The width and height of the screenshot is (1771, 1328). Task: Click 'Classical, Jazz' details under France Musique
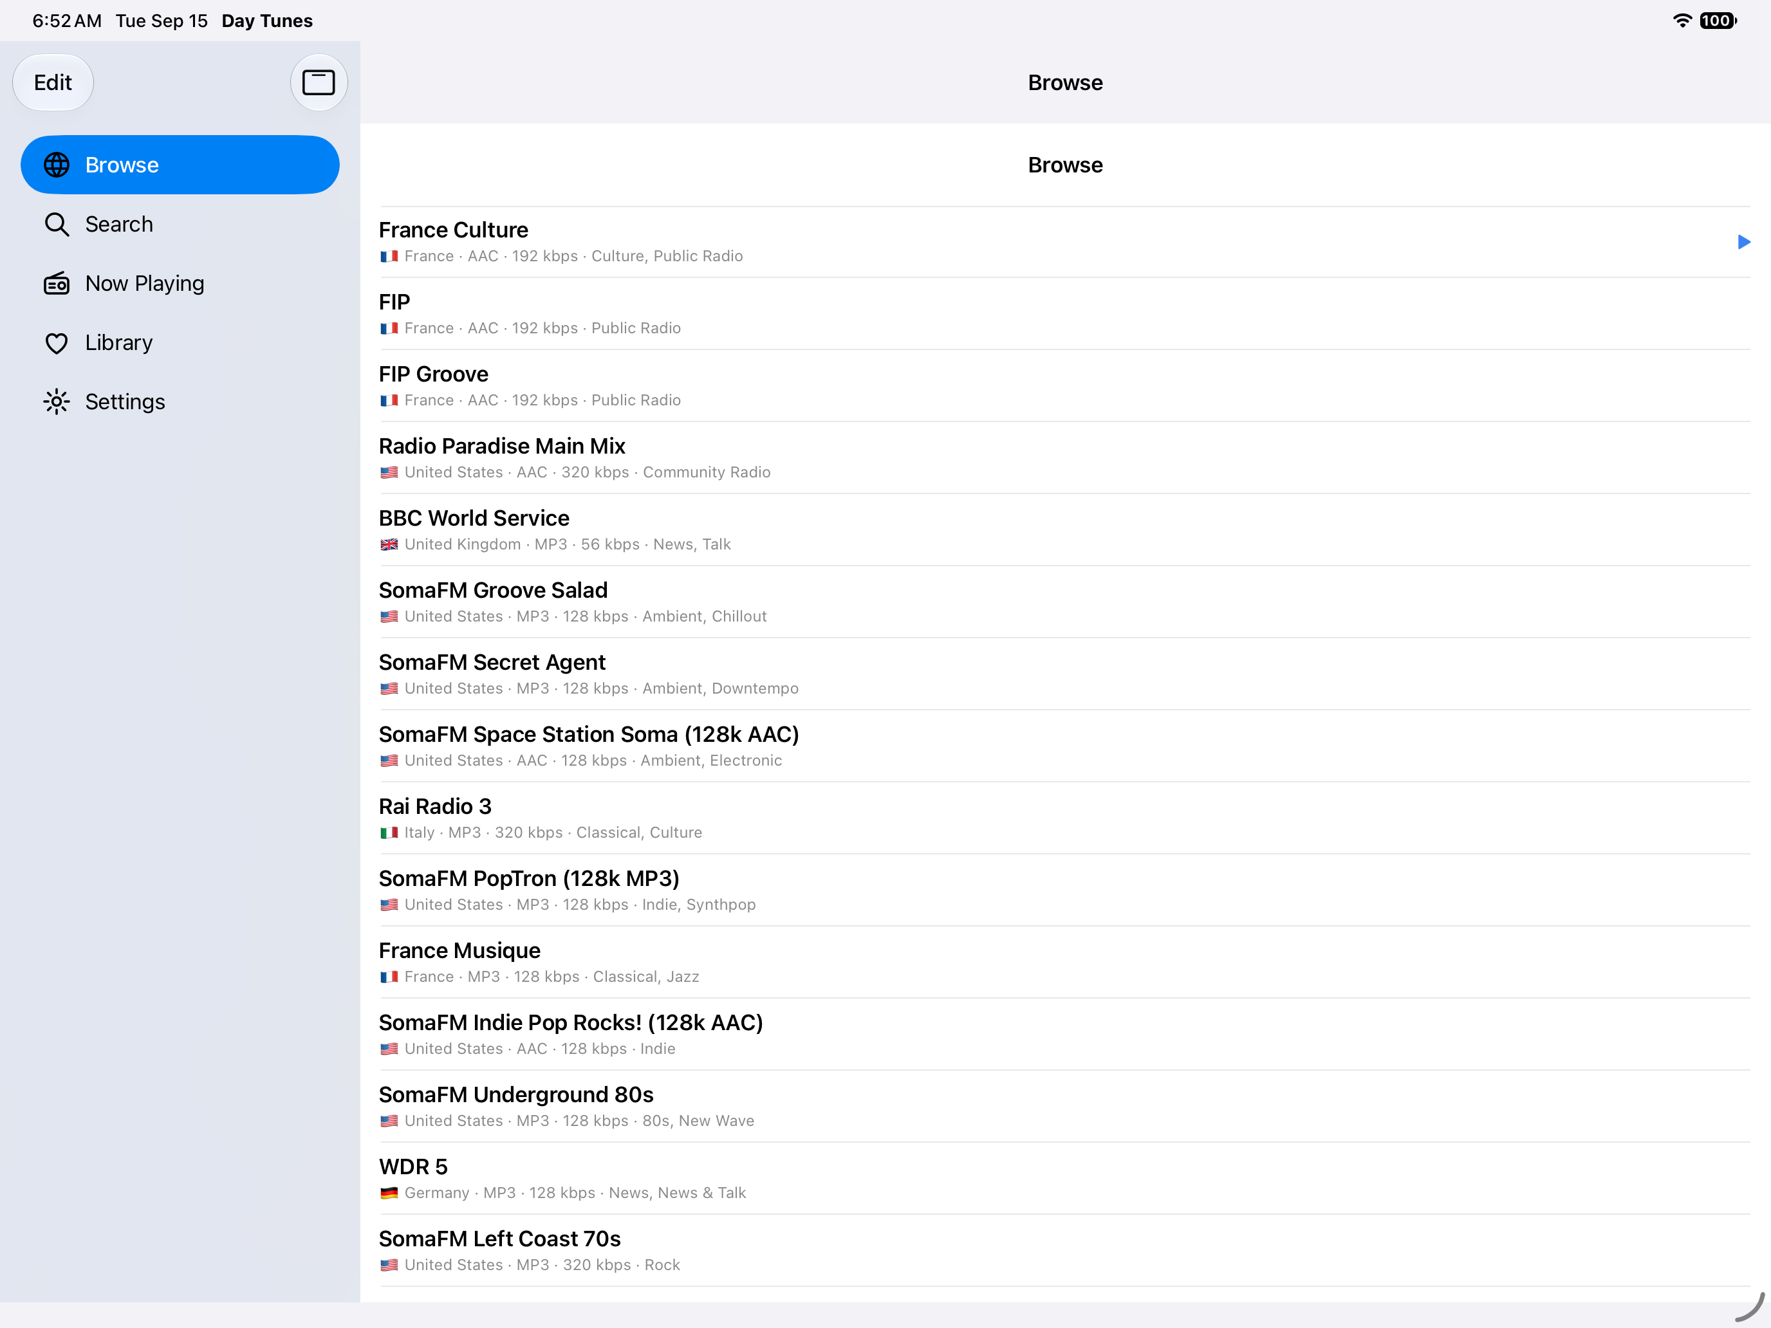click(646, 977)
